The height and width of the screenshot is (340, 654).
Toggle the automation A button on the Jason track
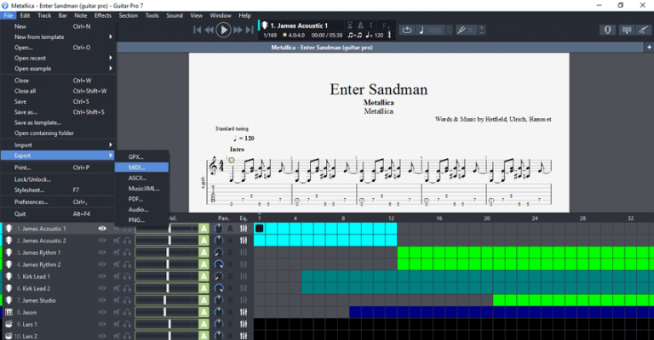[204, 312]
